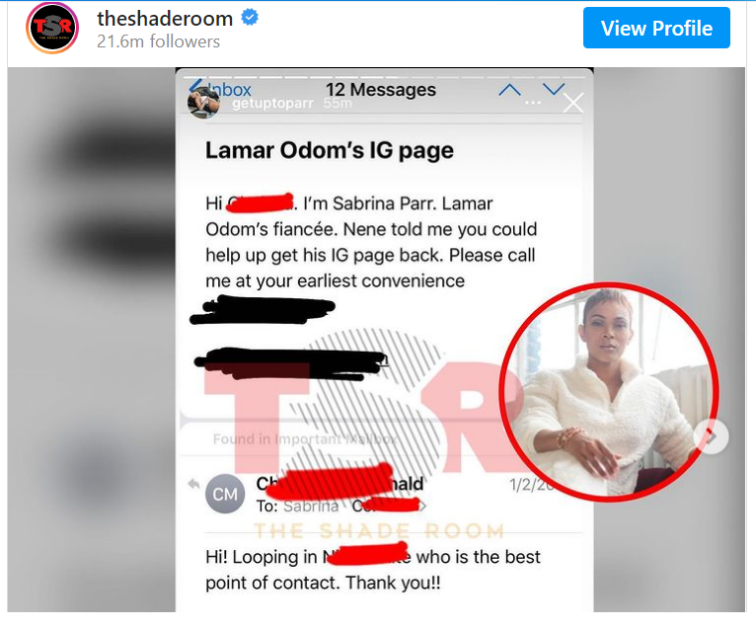The height and width of the screenshot is (628, 756).
Task: Click the blue verified badge
Action: (250, 18)
